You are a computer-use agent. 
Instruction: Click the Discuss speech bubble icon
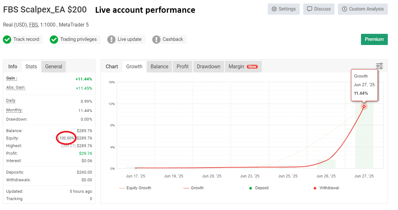[309, 9]
